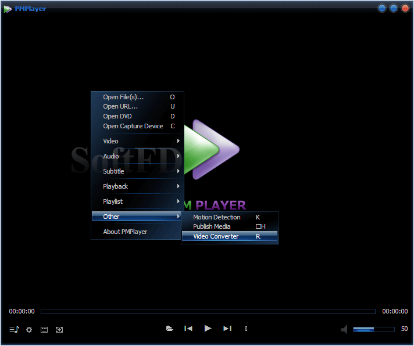Expand the Video submenu
Image resolution: width=414 pixels, height=346 pixels.
pyautogui.click(x=137, y=141)
